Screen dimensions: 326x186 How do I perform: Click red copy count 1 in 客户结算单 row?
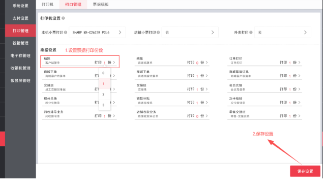[104, 63]
